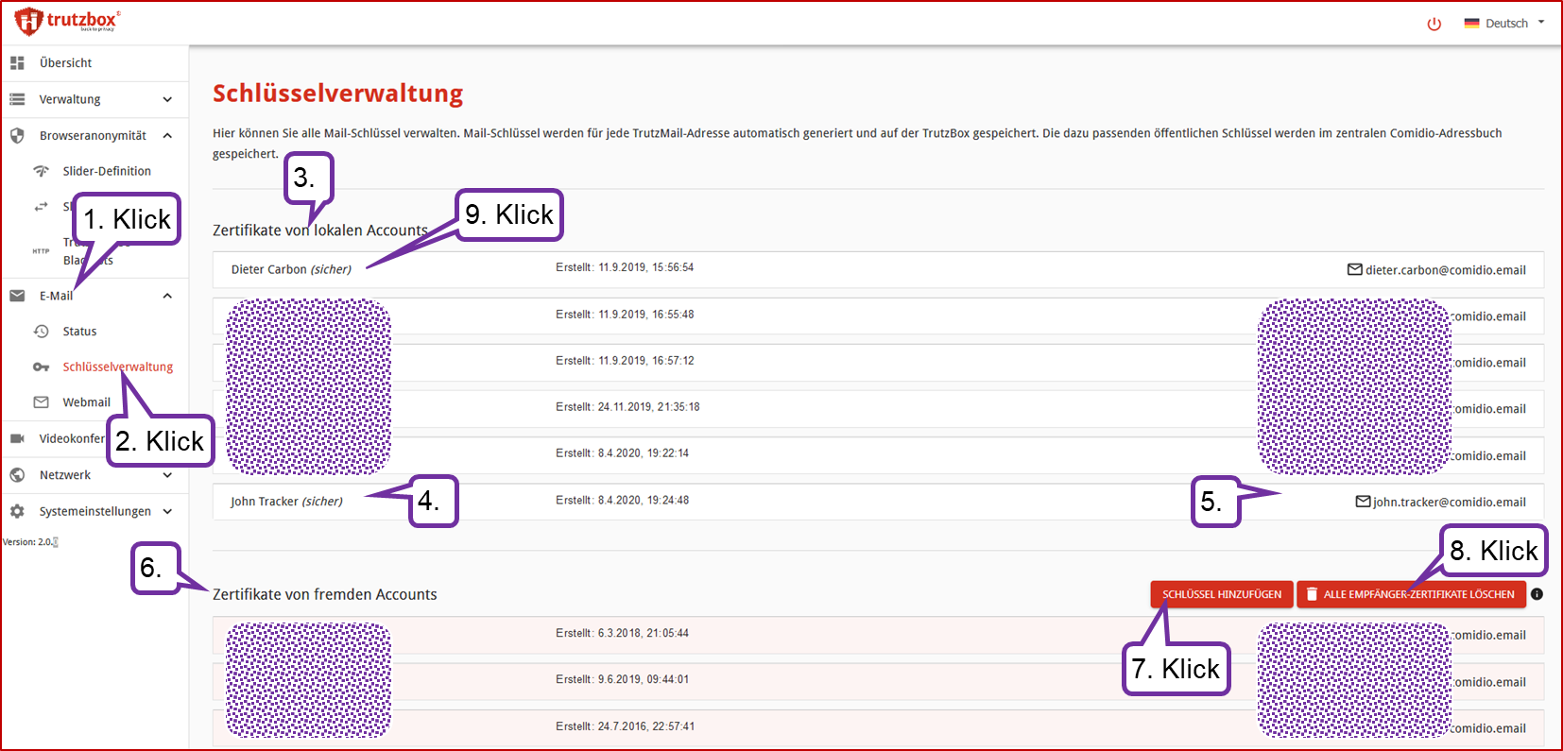The height and width of the screenshot is (751, 1563).
Task: Click the Browseranonymität shield icon
Action: coord(17,135)
